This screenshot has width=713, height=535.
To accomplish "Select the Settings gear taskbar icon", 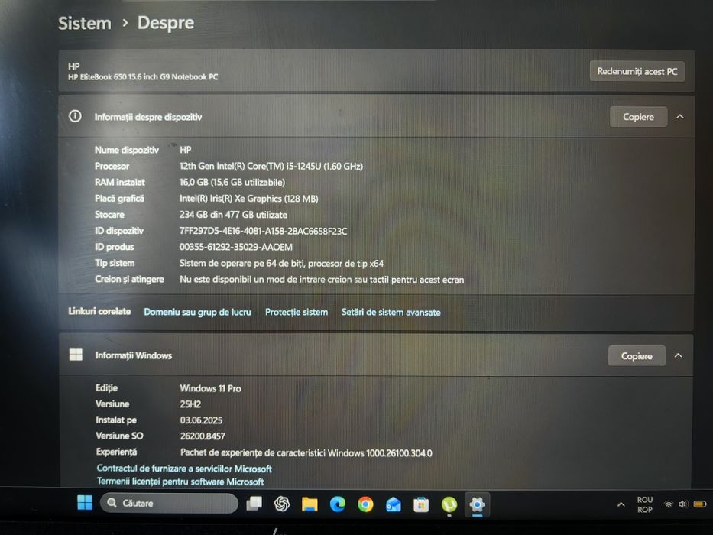I will (x=477, y=504).
